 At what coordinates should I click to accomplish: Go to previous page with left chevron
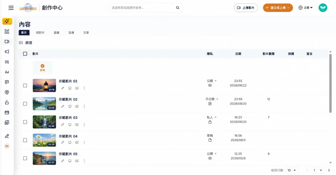307,170
